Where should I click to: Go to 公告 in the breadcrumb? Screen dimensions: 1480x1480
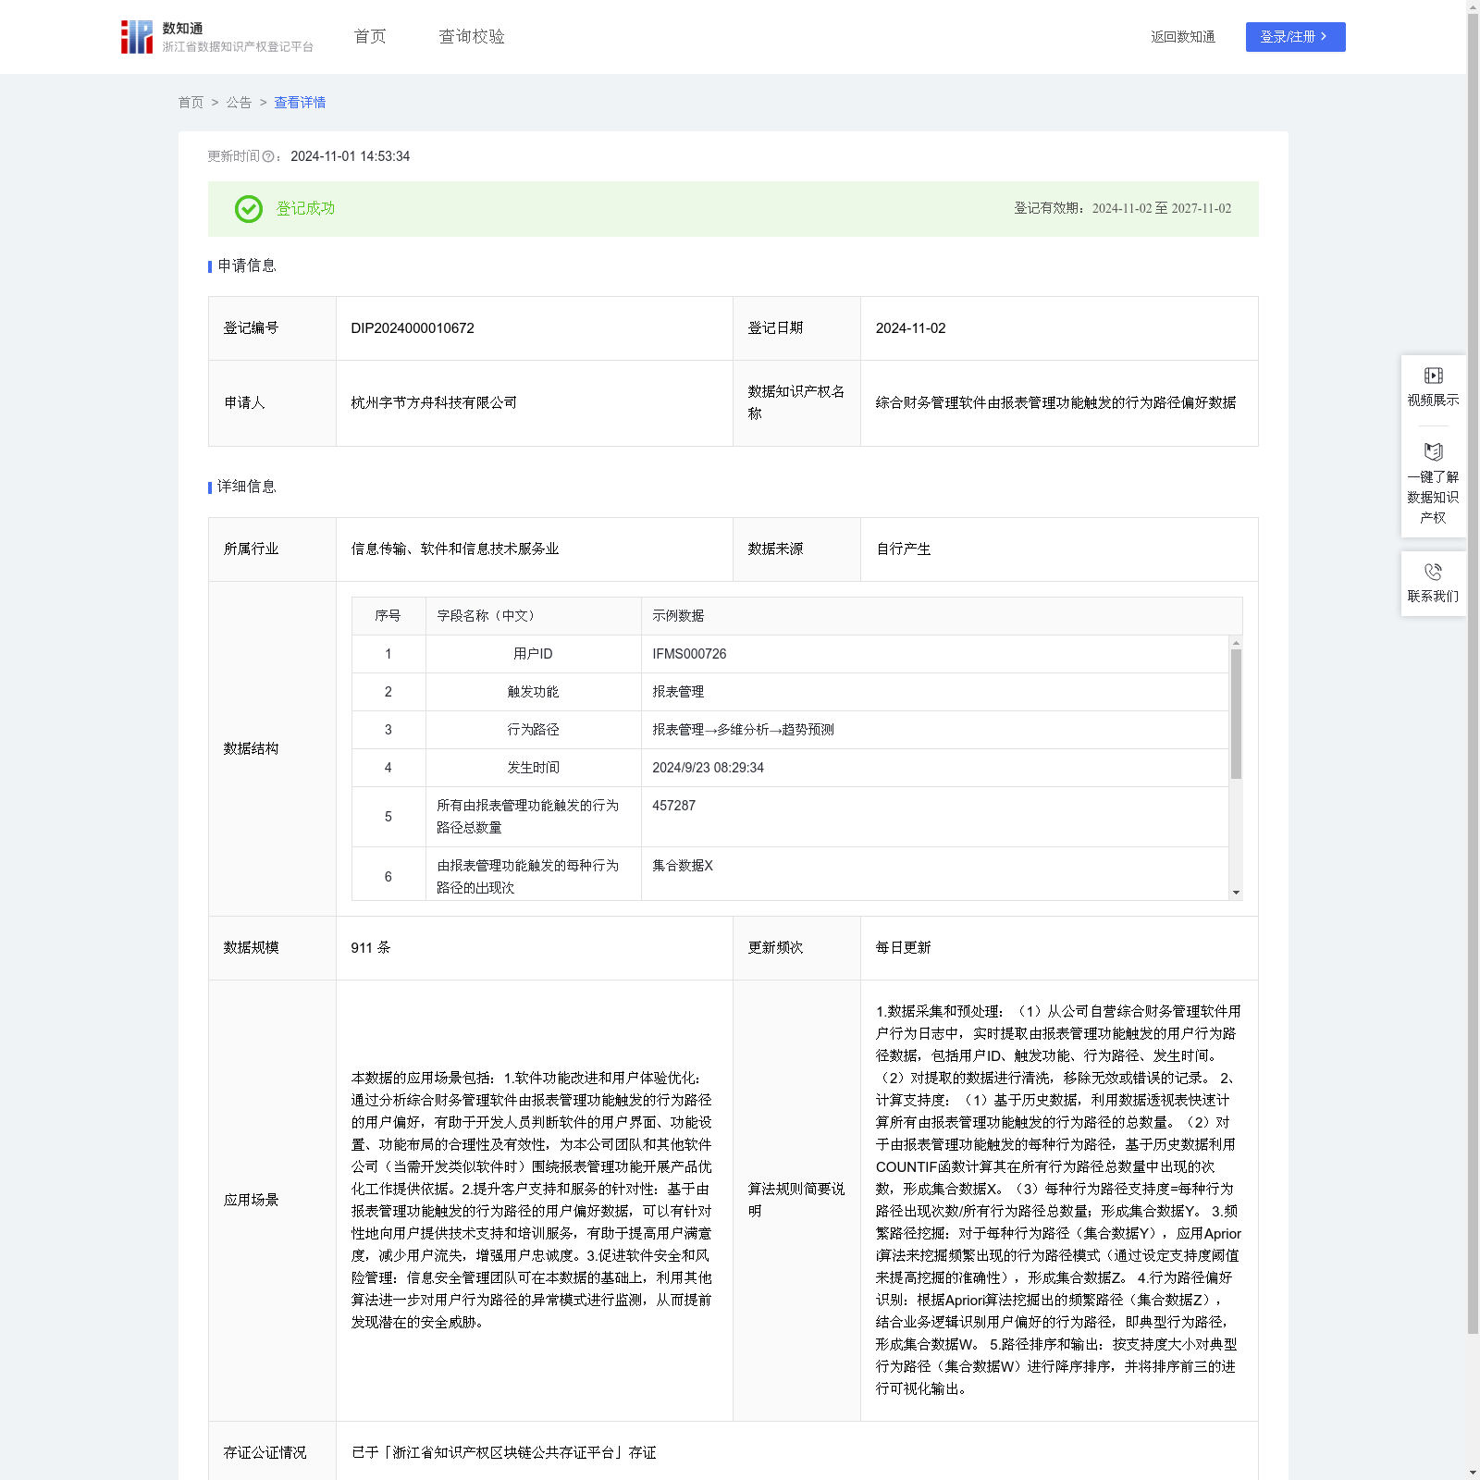[239, 103]
